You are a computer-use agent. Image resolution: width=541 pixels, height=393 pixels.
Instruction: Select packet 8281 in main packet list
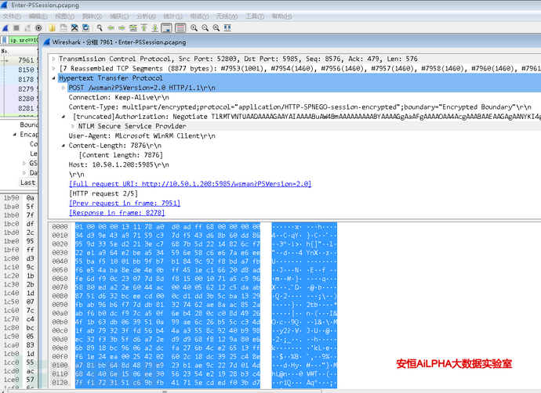[19, 109]
